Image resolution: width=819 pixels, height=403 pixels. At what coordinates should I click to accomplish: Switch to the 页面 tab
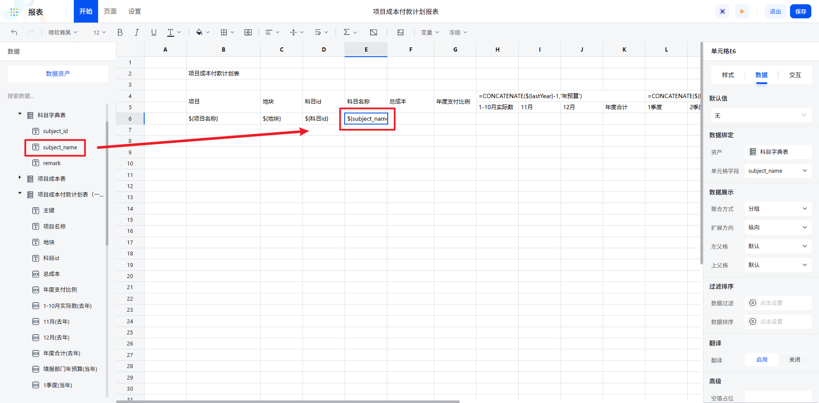(110, 11)
